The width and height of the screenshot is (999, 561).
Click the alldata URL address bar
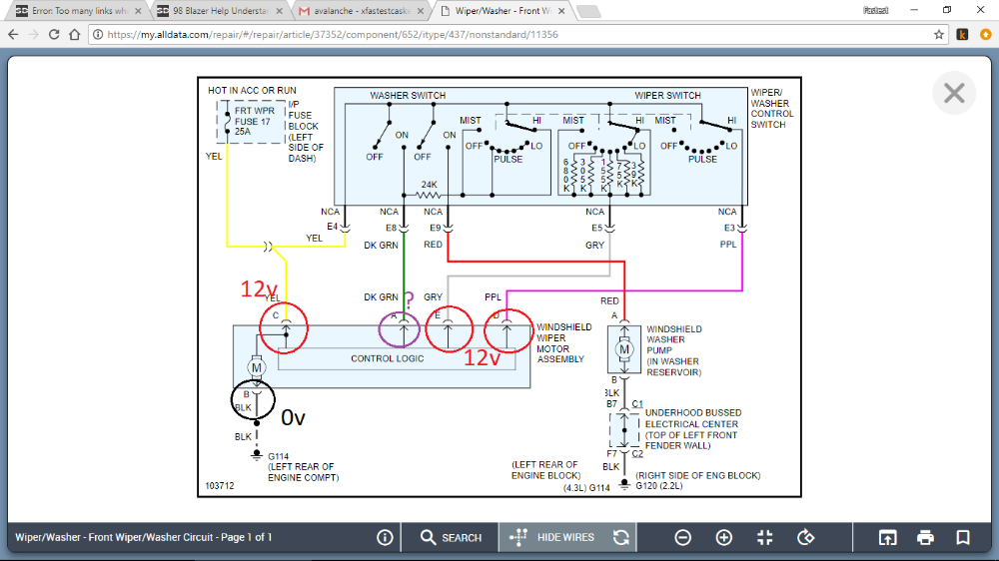499,34
